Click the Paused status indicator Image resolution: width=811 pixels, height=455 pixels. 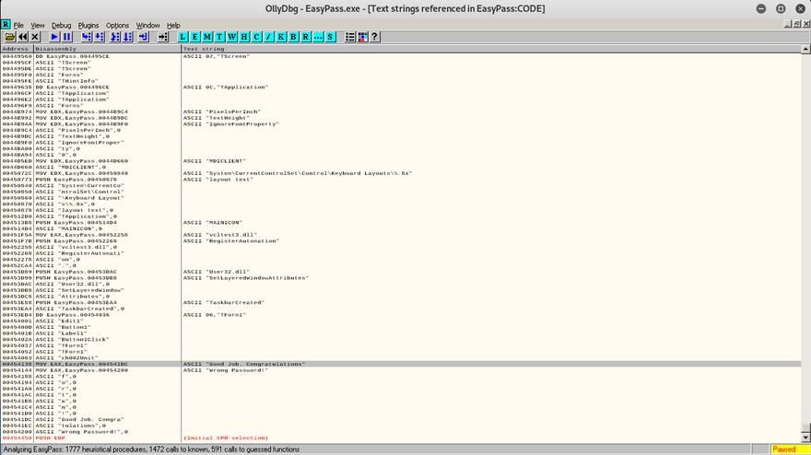789,449
